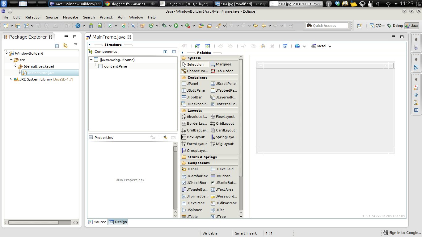Click the Tab Order tool icon
The height and width of the screenshot is (237, 422).
pos(212,71)
